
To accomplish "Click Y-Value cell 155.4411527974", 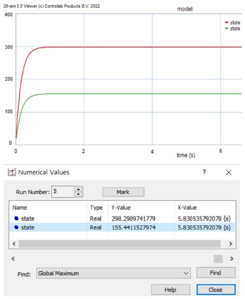I will coord(134,227).
